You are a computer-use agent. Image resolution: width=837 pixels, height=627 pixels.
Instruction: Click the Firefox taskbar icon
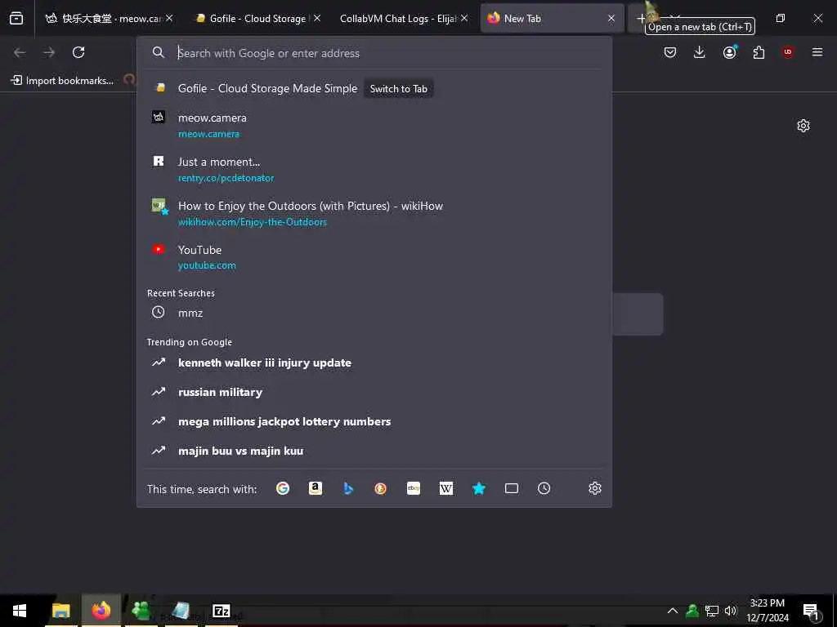coord(101,611)
